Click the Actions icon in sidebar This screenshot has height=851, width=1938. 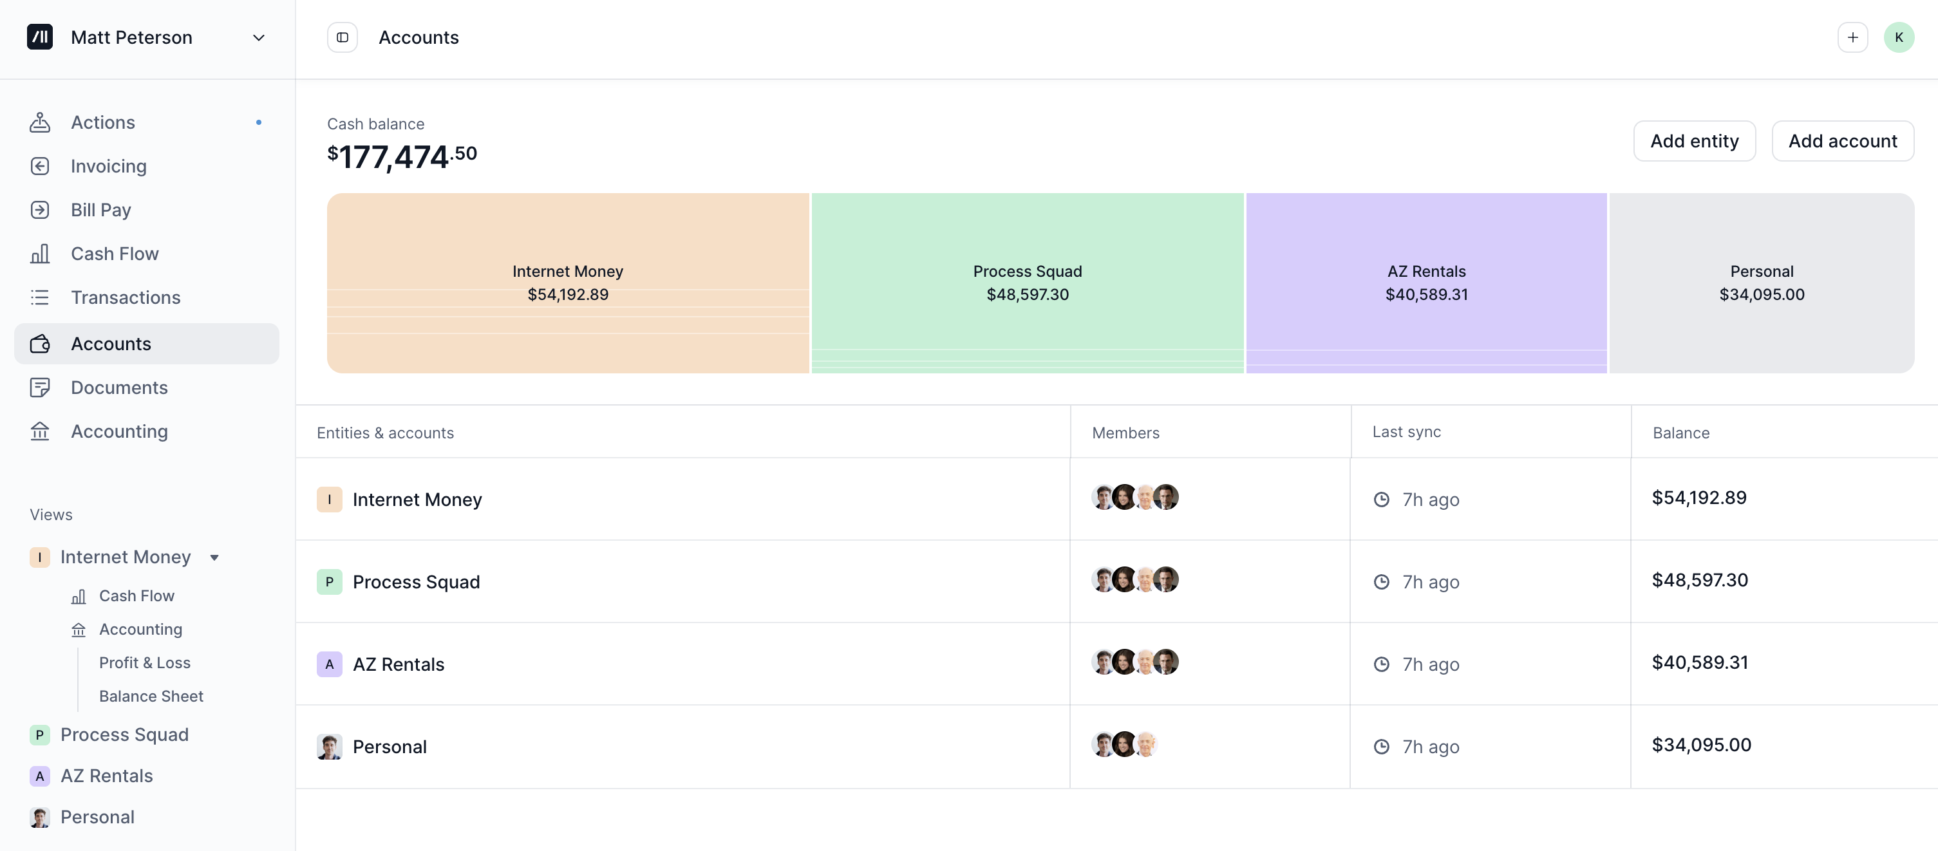coord(40,123)
